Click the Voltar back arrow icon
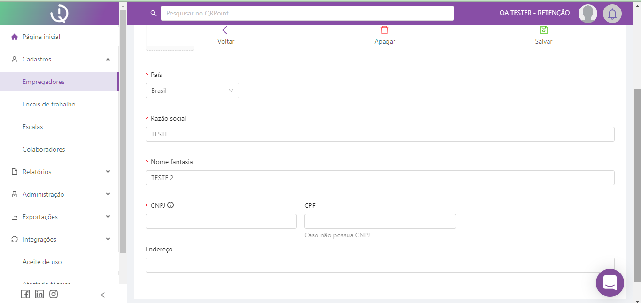 click(x=226, y=30)
